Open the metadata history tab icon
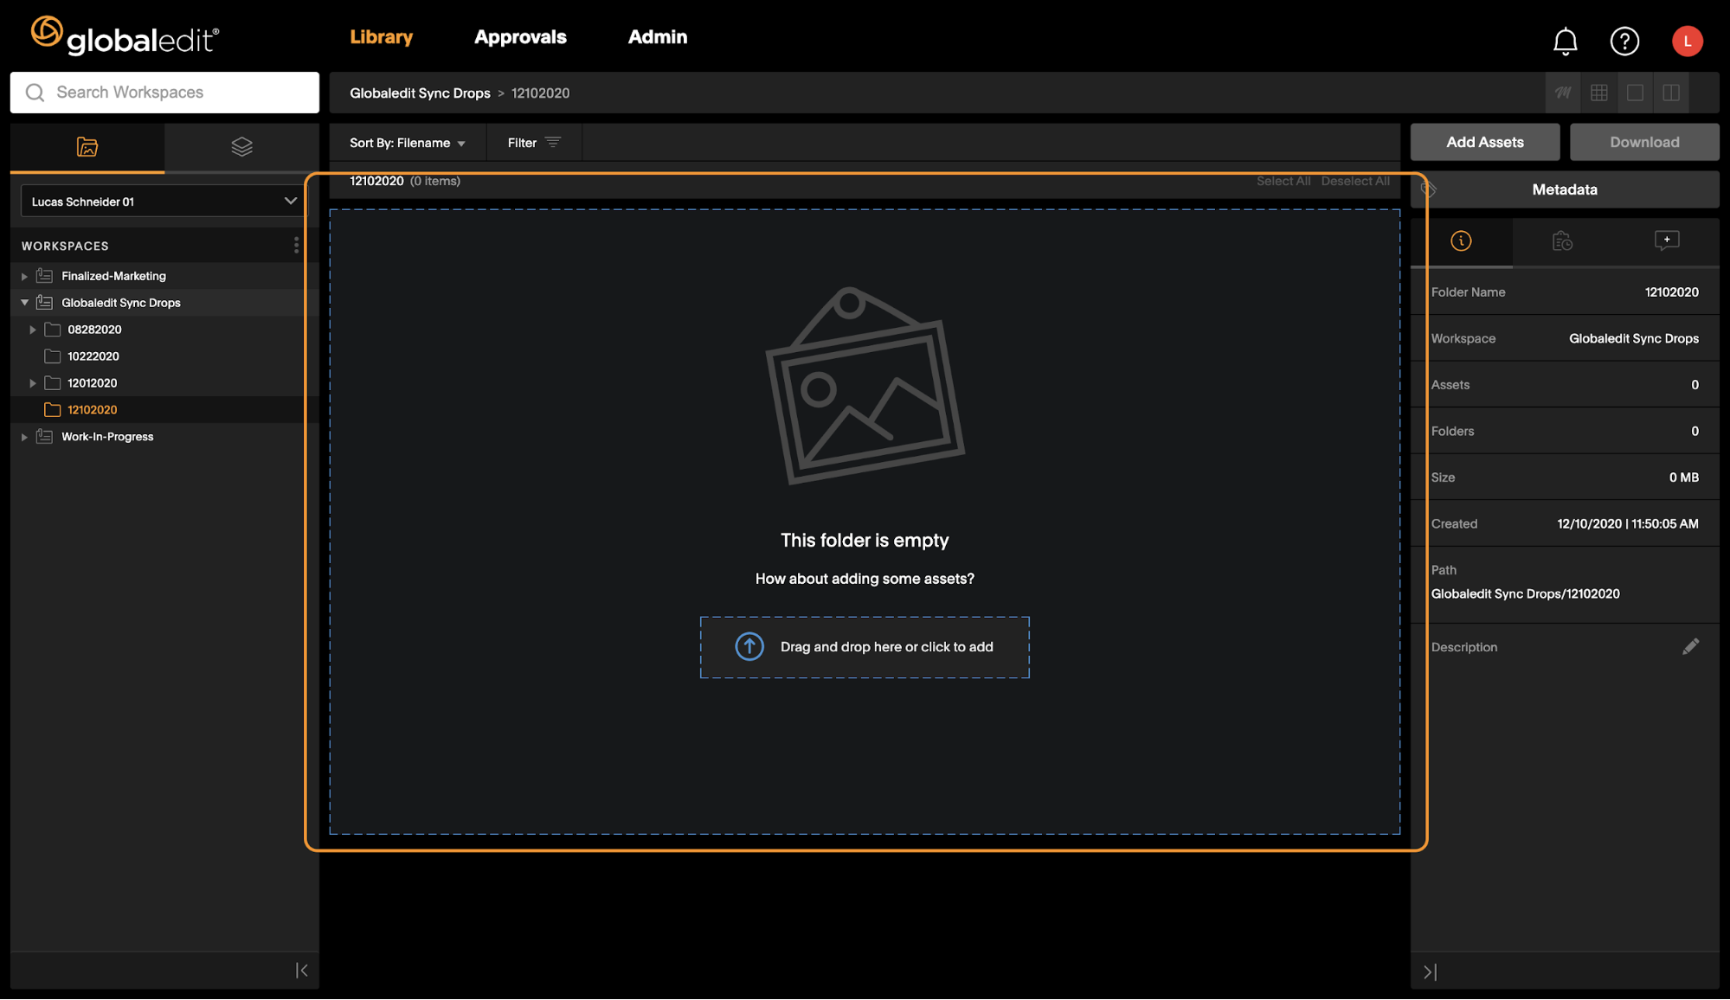The height and width of the screenshot is (1000, 1730). pos(1562,241)
